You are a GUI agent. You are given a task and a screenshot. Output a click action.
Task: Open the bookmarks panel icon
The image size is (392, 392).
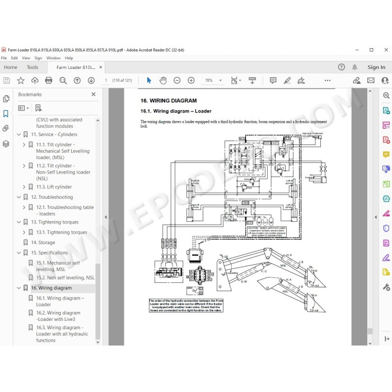point(6,114)
